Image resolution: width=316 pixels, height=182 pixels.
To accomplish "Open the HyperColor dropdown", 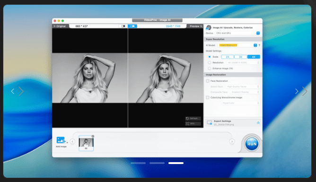I will pyautogui.click(x=240, y=103).
